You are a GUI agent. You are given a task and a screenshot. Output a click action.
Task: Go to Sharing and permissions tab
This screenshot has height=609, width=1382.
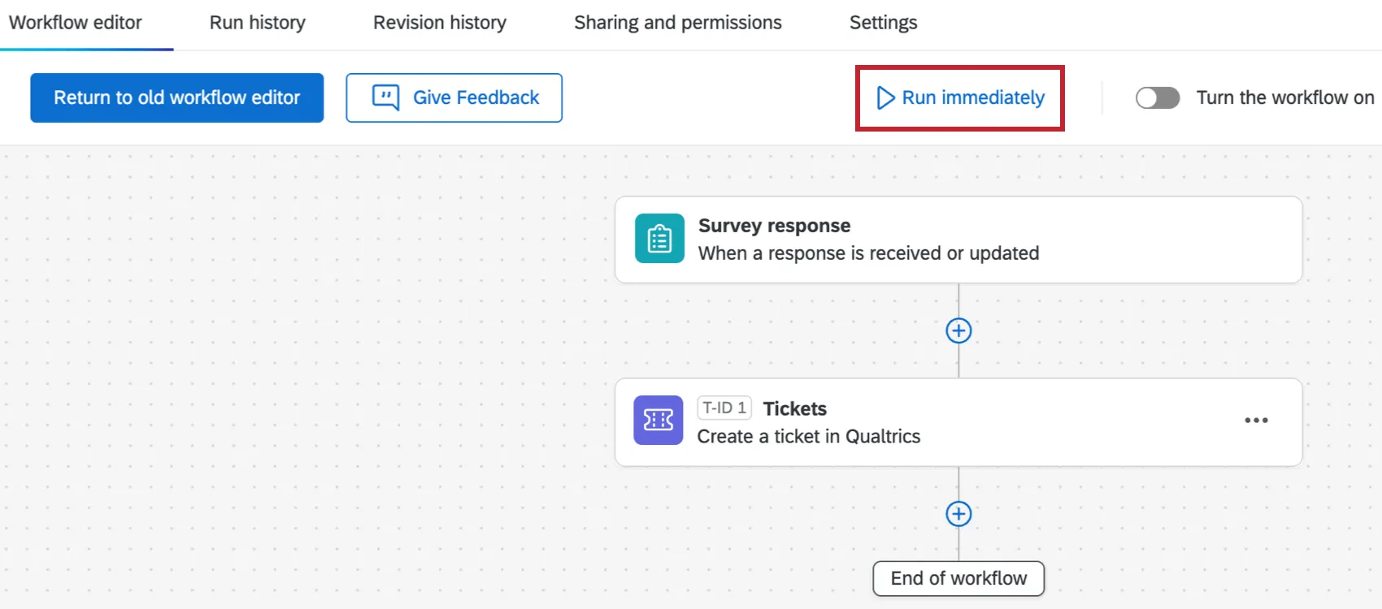[677, 23]
